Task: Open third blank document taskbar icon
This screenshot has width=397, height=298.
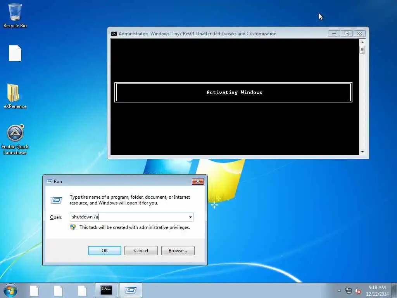Action: (82, 290)
